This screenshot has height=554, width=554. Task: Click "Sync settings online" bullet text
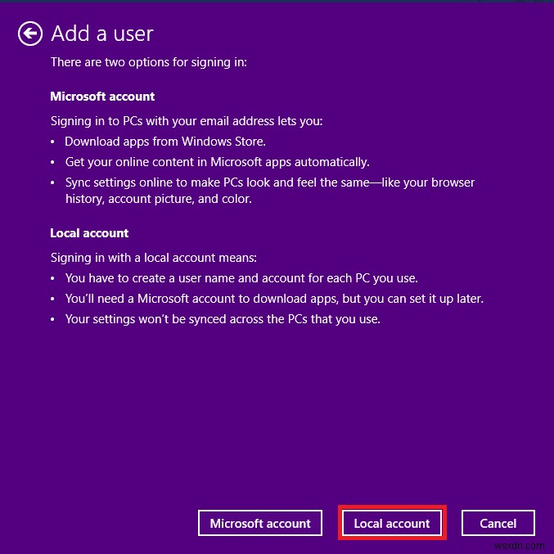270,182
